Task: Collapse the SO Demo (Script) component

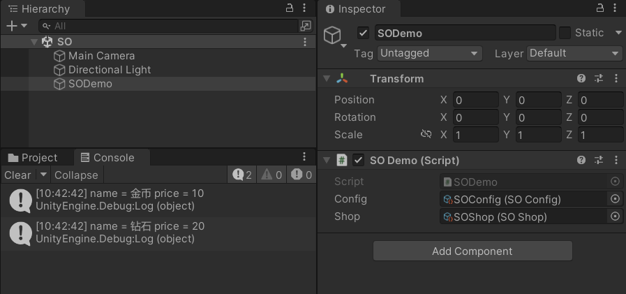Action: pos(327,161)
